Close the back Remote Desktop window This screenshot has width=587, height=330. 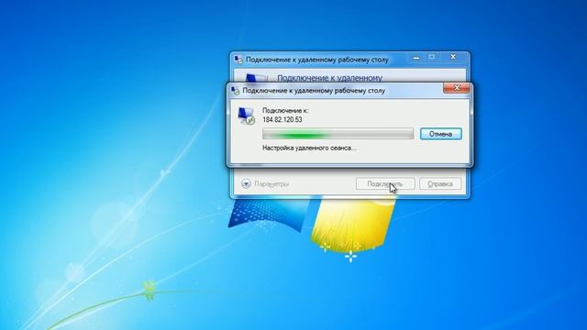453,57
